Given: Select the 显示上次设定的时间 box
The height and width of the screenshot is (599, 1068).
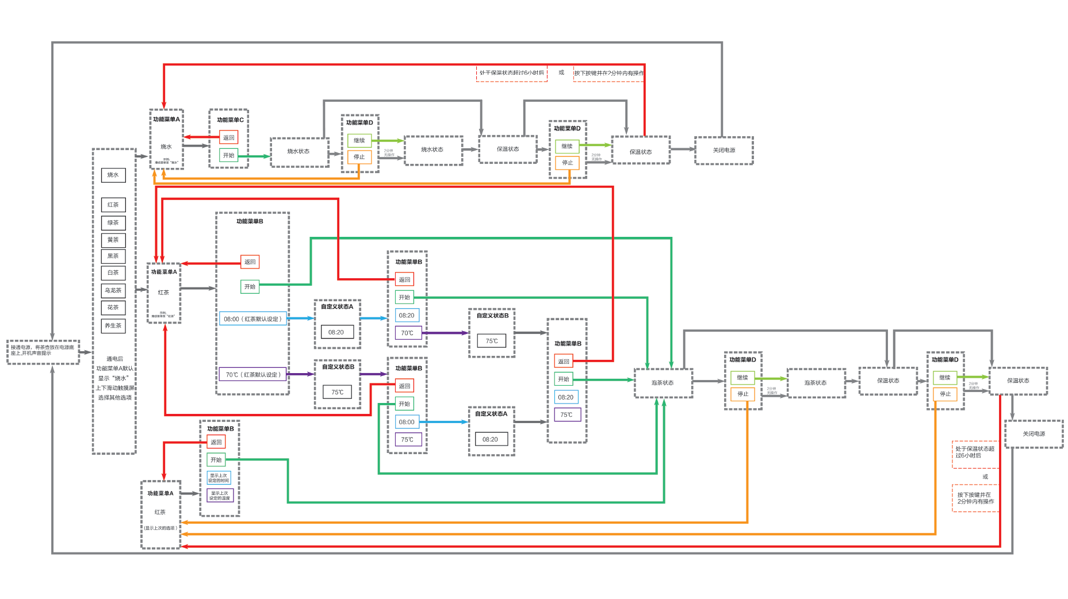Looking at the screenshot, I should click(x=219, y=478).
